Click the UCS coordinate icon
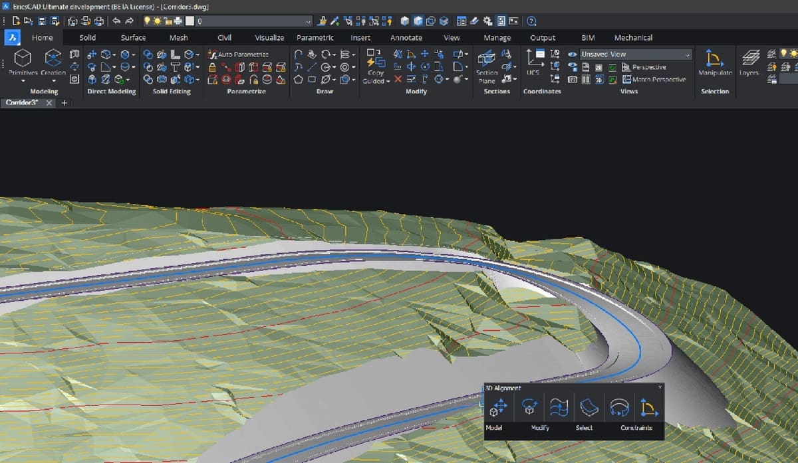 point(534,57)
